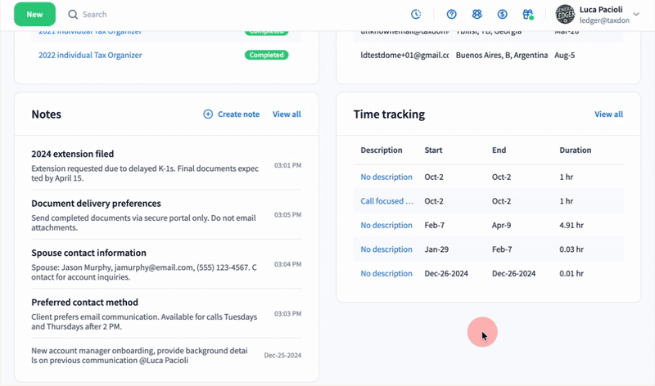Click the help question mark icon

(451, 15)
